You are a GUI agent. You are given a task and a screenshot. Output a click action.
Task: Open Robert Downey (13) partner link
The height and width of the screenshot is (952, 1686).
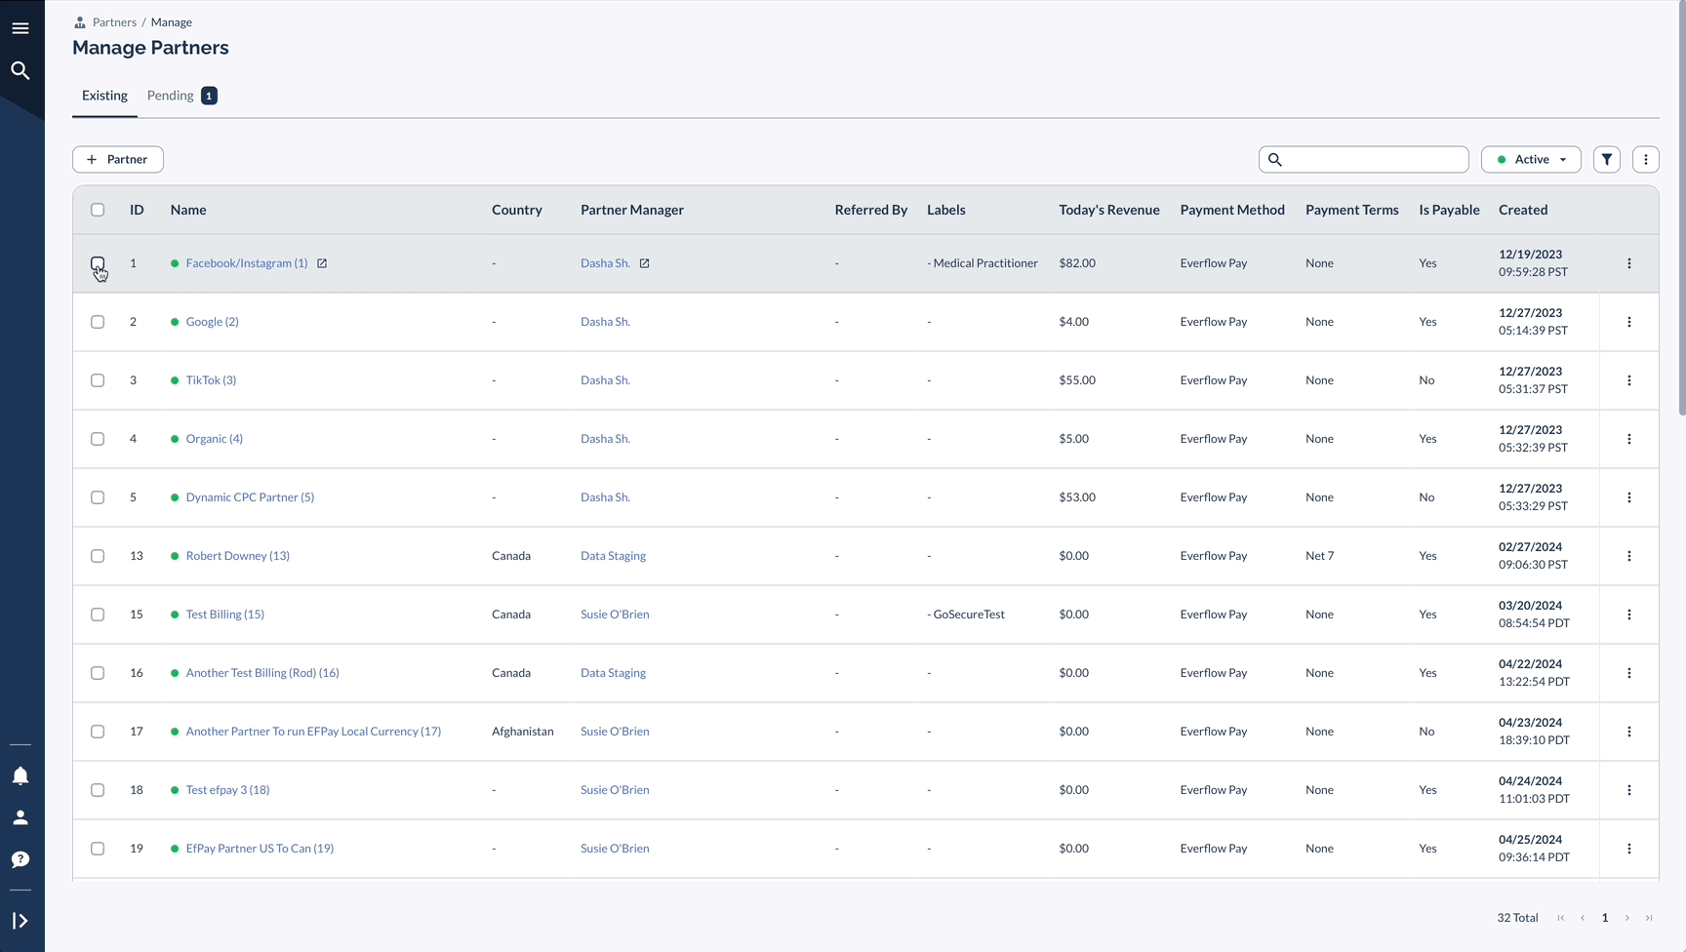(x=237, y=556)
